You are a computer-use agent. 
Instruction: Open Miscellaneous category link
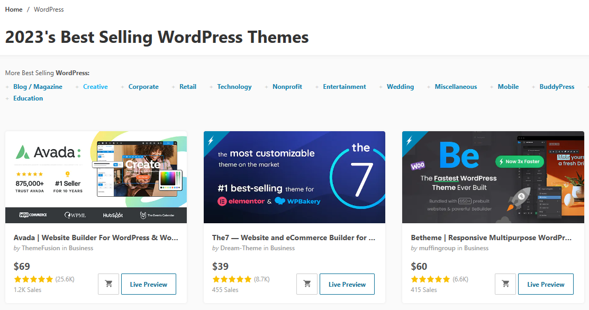(456, 87)
